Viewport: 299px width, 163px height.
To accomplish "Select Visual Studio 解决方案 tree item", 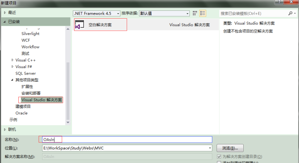I will pos(41,100).
